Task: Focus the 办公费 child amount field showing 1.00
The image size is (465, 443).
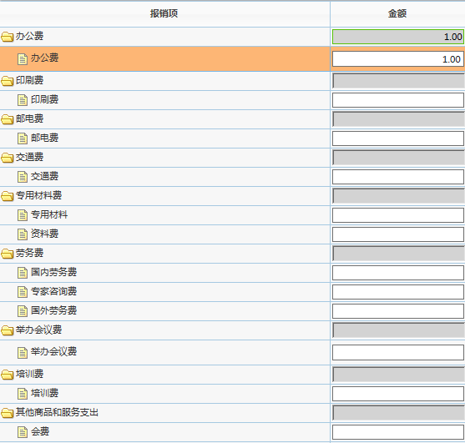Action: 398,59
